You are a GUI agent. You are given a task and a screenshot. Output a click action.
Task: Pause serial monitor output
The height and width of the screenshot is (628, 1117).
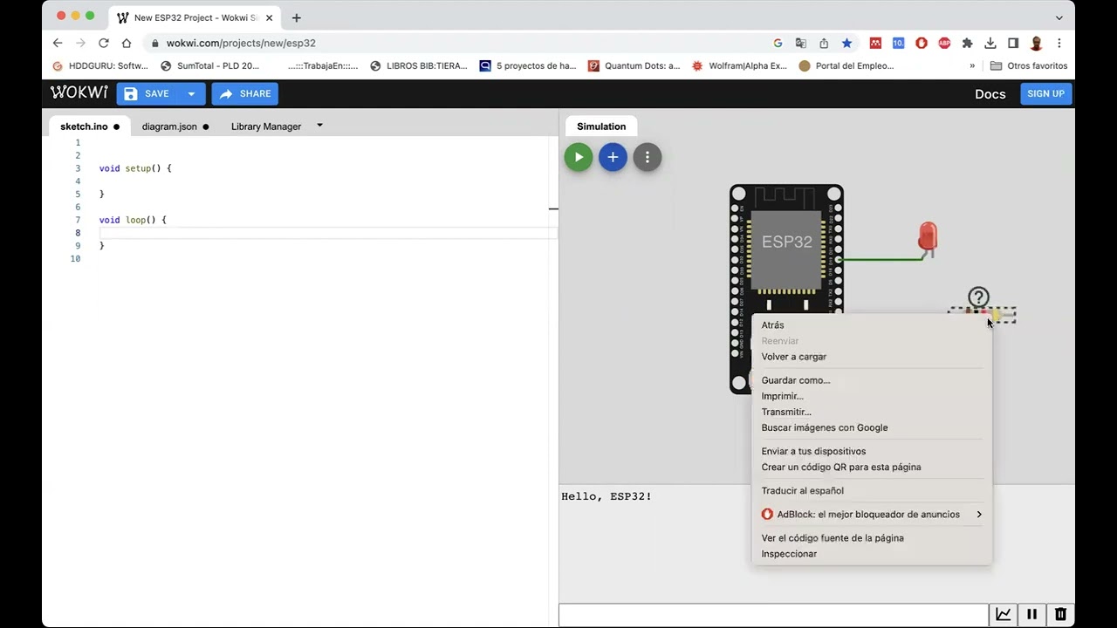click(x=1031, y=614)
